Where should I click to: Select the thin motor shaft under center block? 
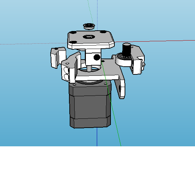(89, 68)
